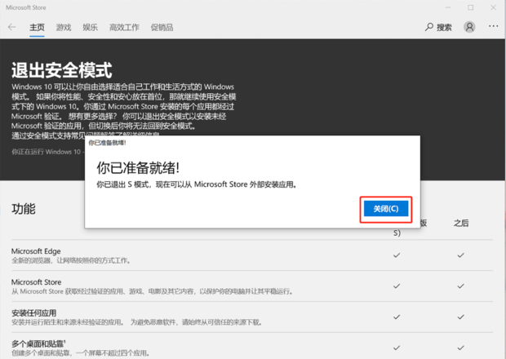This screenshot has width=506, height=359.
Task: Click the 之后 column checkmark for 安装任何应用
Action: (460, 317)
